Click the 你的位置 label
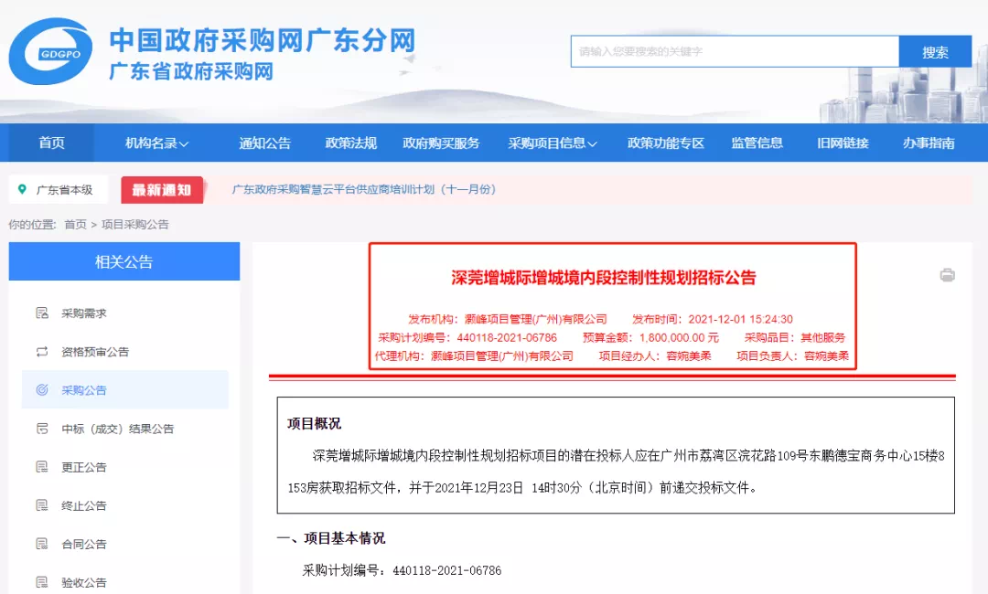Image resolution: width=988 pixels, height=594 pixels. (32, 225)
